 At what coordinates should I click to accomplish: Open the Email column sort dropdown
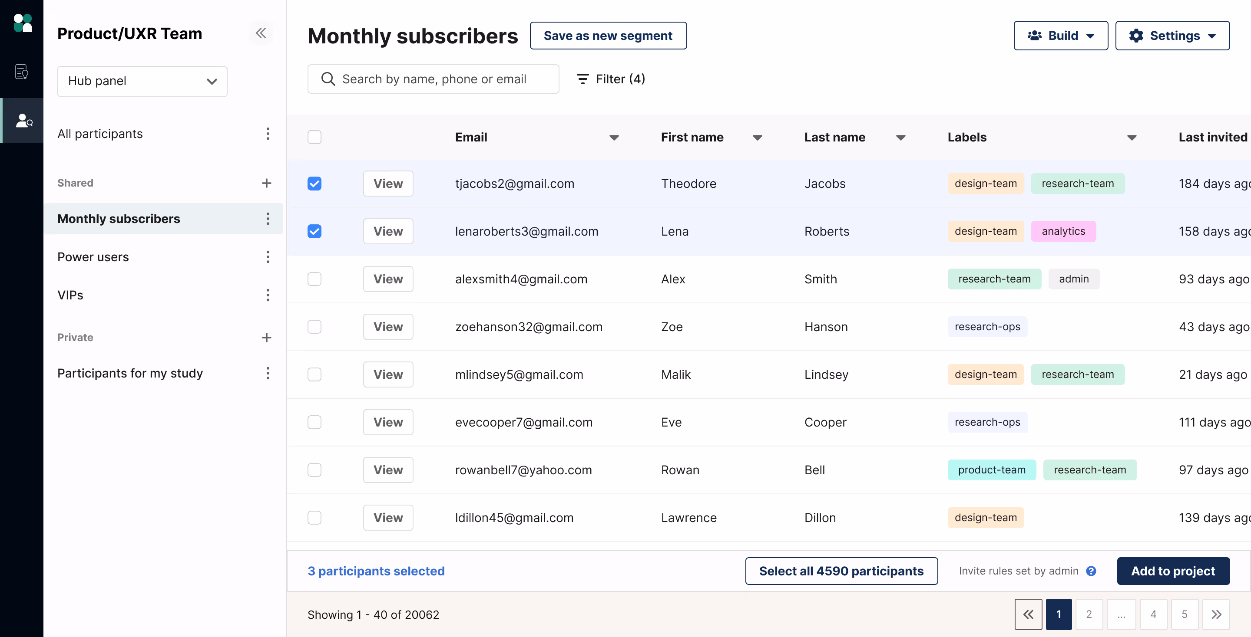tap(614, 137)
